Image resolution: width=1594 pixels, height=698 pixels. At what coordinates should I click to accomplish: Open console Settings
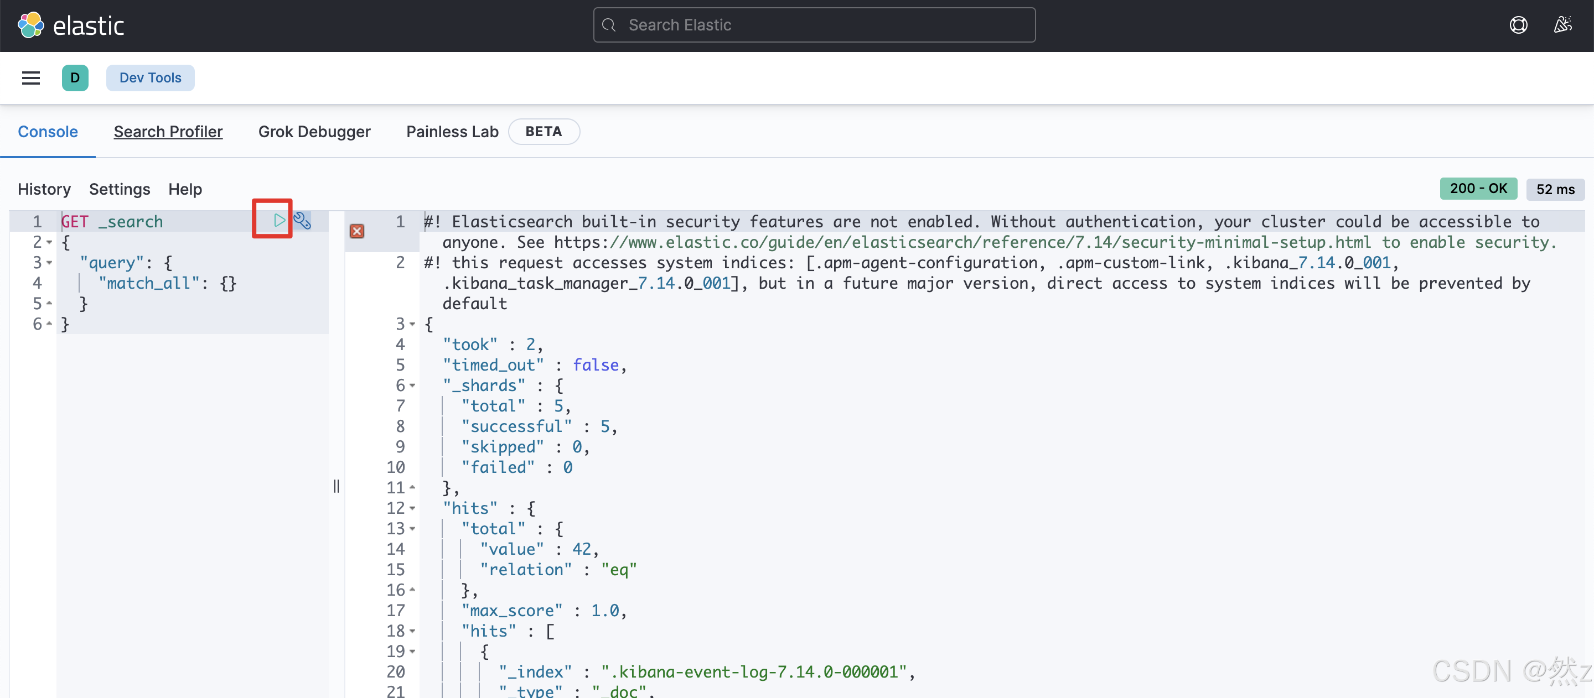(x=120, y=189)
